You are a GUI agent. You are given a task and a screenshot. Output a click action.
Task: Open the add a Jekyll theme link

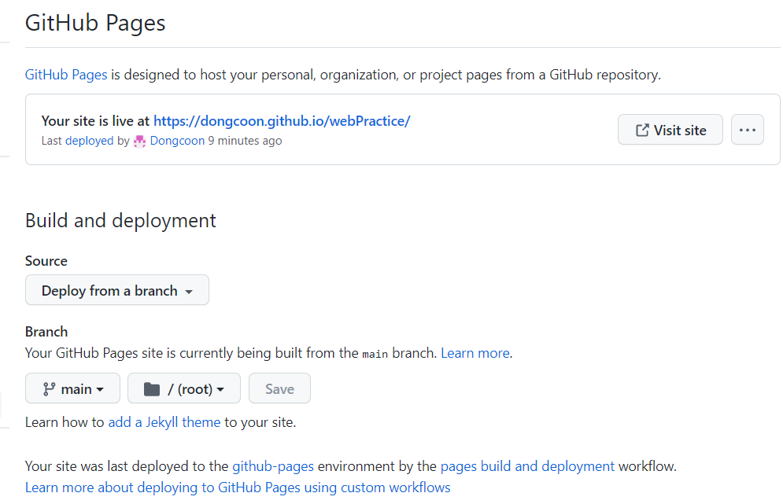[x=164, y=422]
